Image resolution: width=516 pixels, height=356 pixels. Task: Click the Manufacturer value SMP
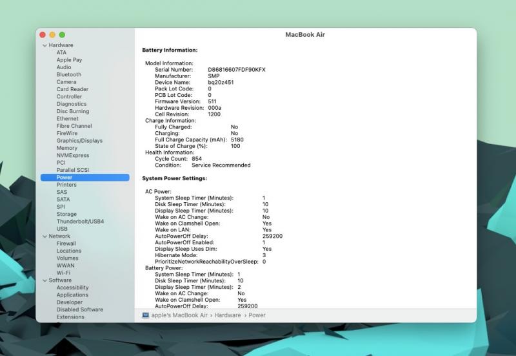(213, 76)
